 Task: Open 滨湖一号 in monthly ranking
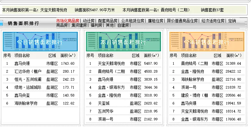(x=105, y=119)
